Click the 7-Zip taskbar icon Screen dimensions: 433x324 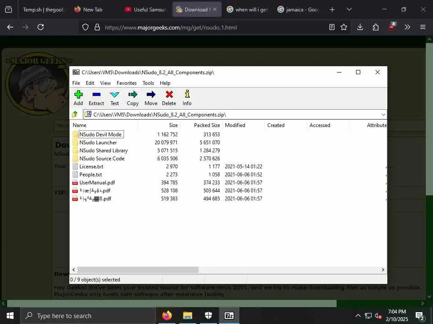(x=229, y=316)
